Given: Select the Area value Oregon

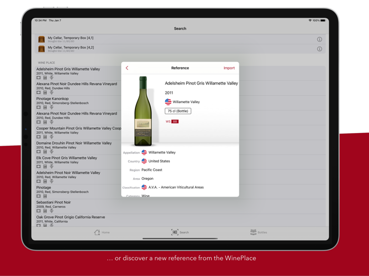Looking at the screenshot, I should coord(147,178).
